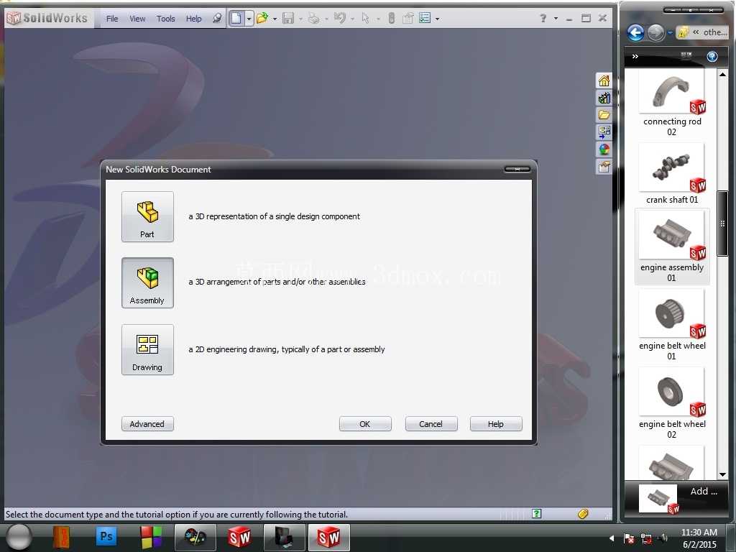Viewport: 736px width, 552px height.
Task: Click the Undo toolbar icon
Action: click(340, 18)
